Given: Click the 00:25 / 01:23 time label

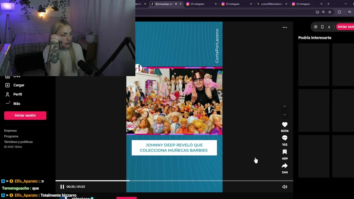Looking at the screenshot, I should tap(76, 187).
